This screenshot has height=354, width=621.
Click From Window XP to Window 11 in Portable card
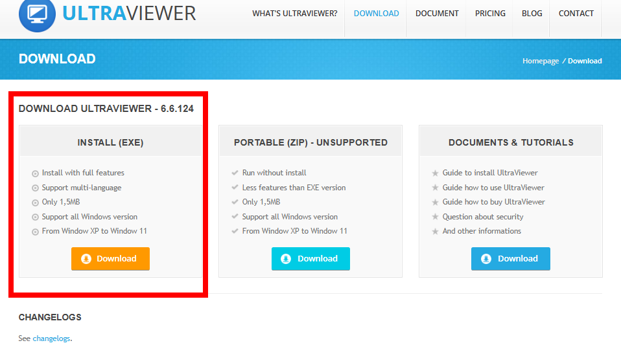tap(295, 231)
